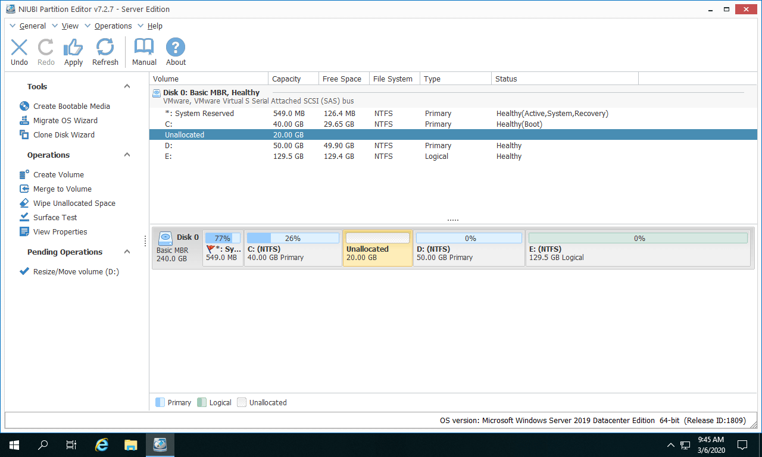Click the Apply thumbs-up icon
This screenshot has height=457, width=762.
pos(73,48)
